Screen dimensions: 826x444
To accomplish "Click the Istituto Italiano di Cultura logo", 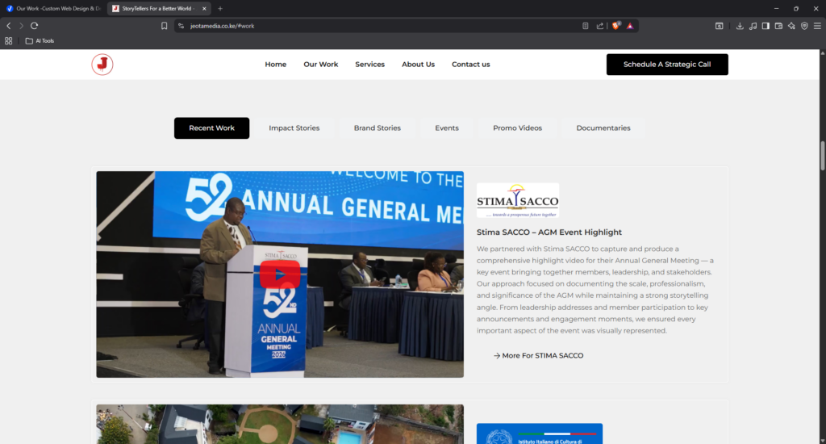I will pos(540,434).
